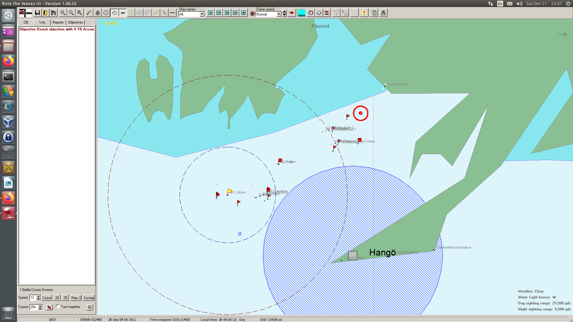Toggle the pressed ship silhouette button

[x=123, y=13]
